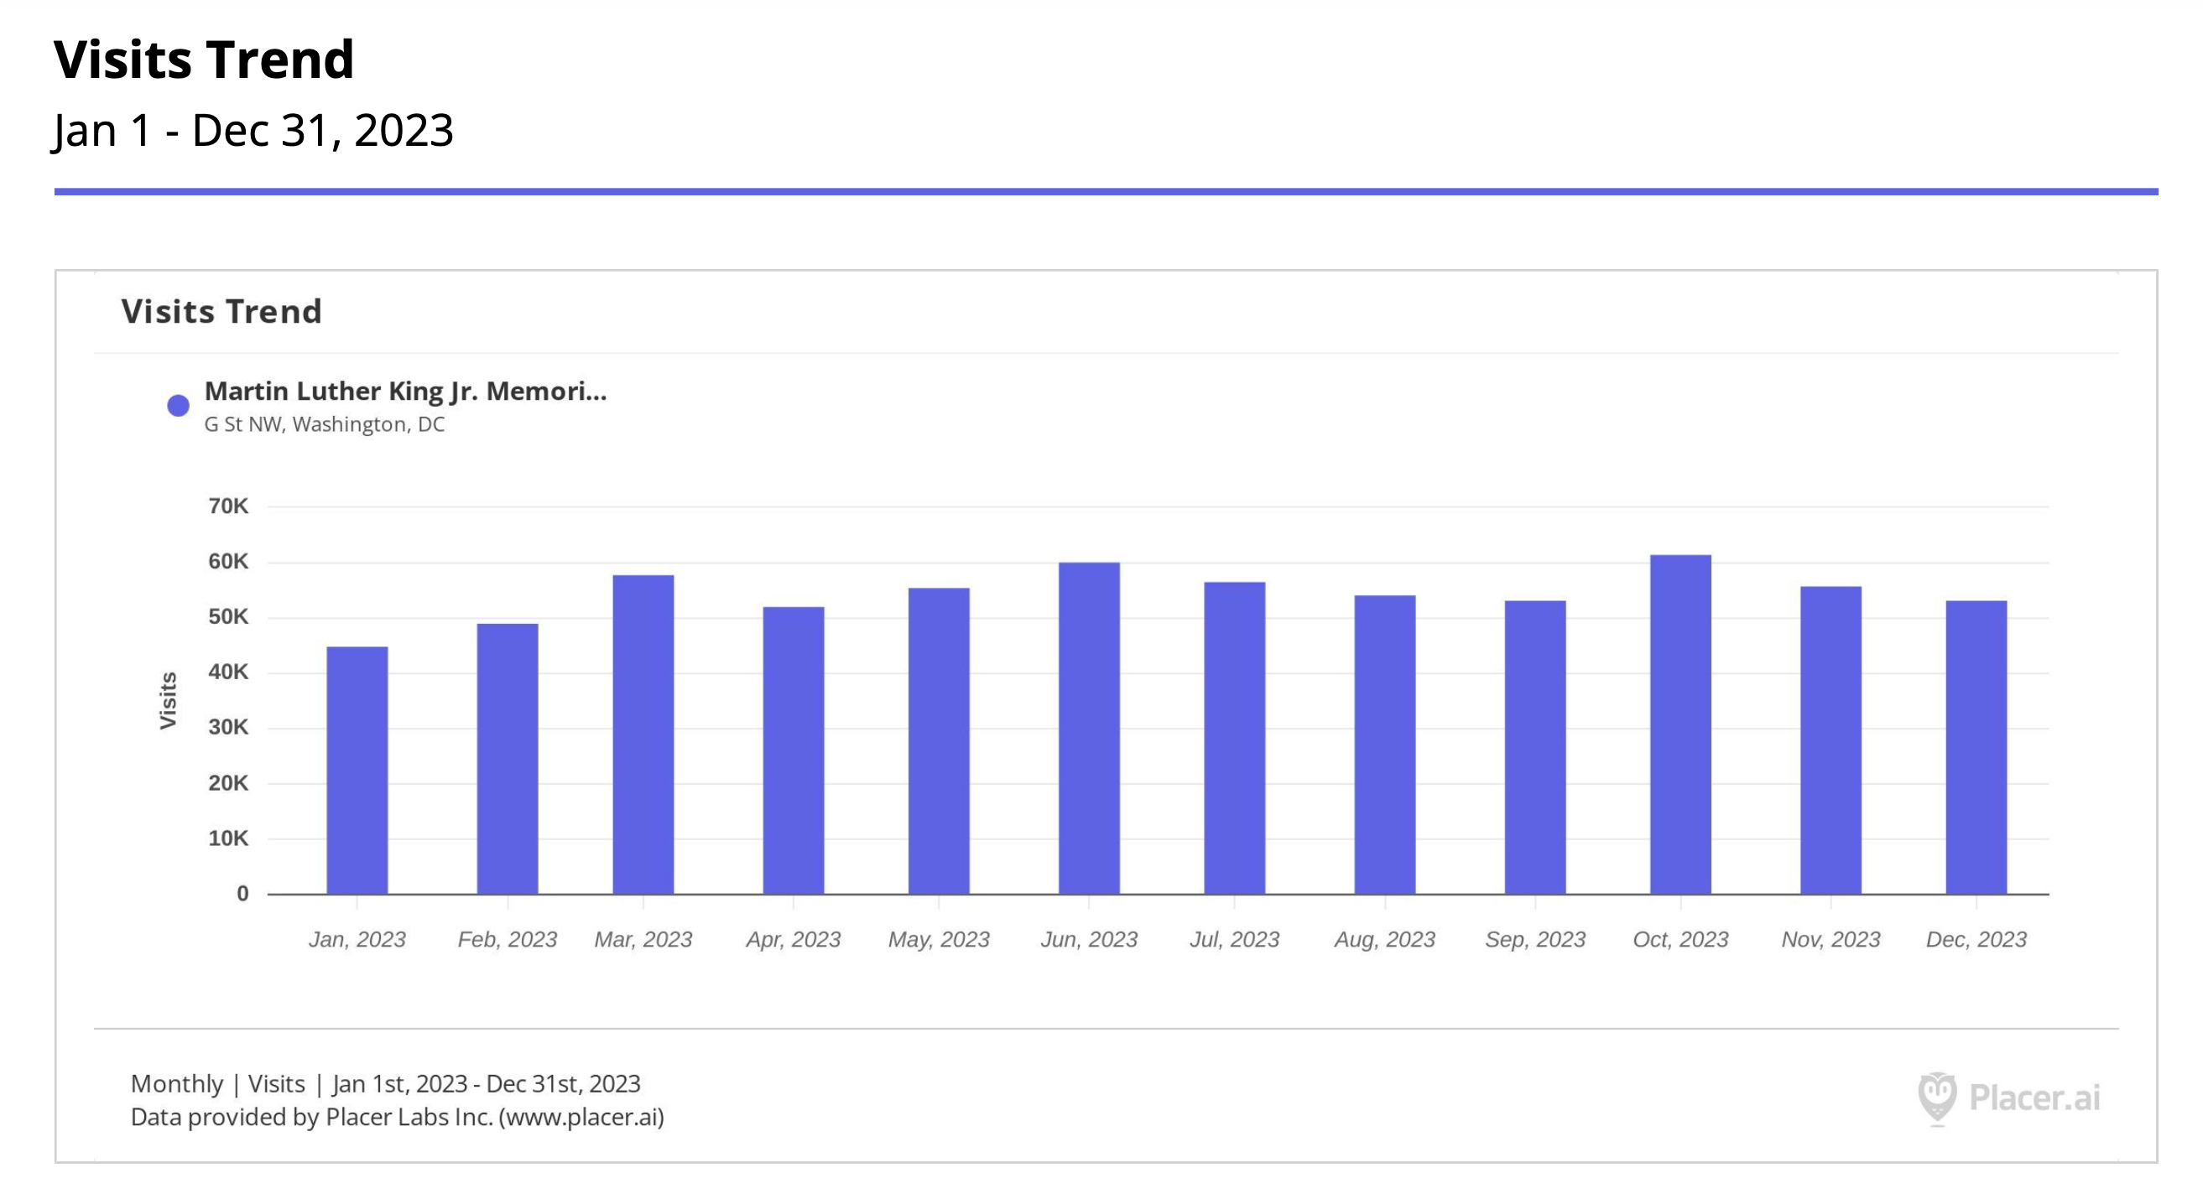Select the April 2023 bar

click(793, 750)
